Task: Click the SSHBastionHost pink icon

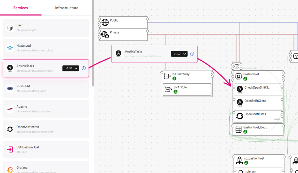Action: tap(10, 149)
